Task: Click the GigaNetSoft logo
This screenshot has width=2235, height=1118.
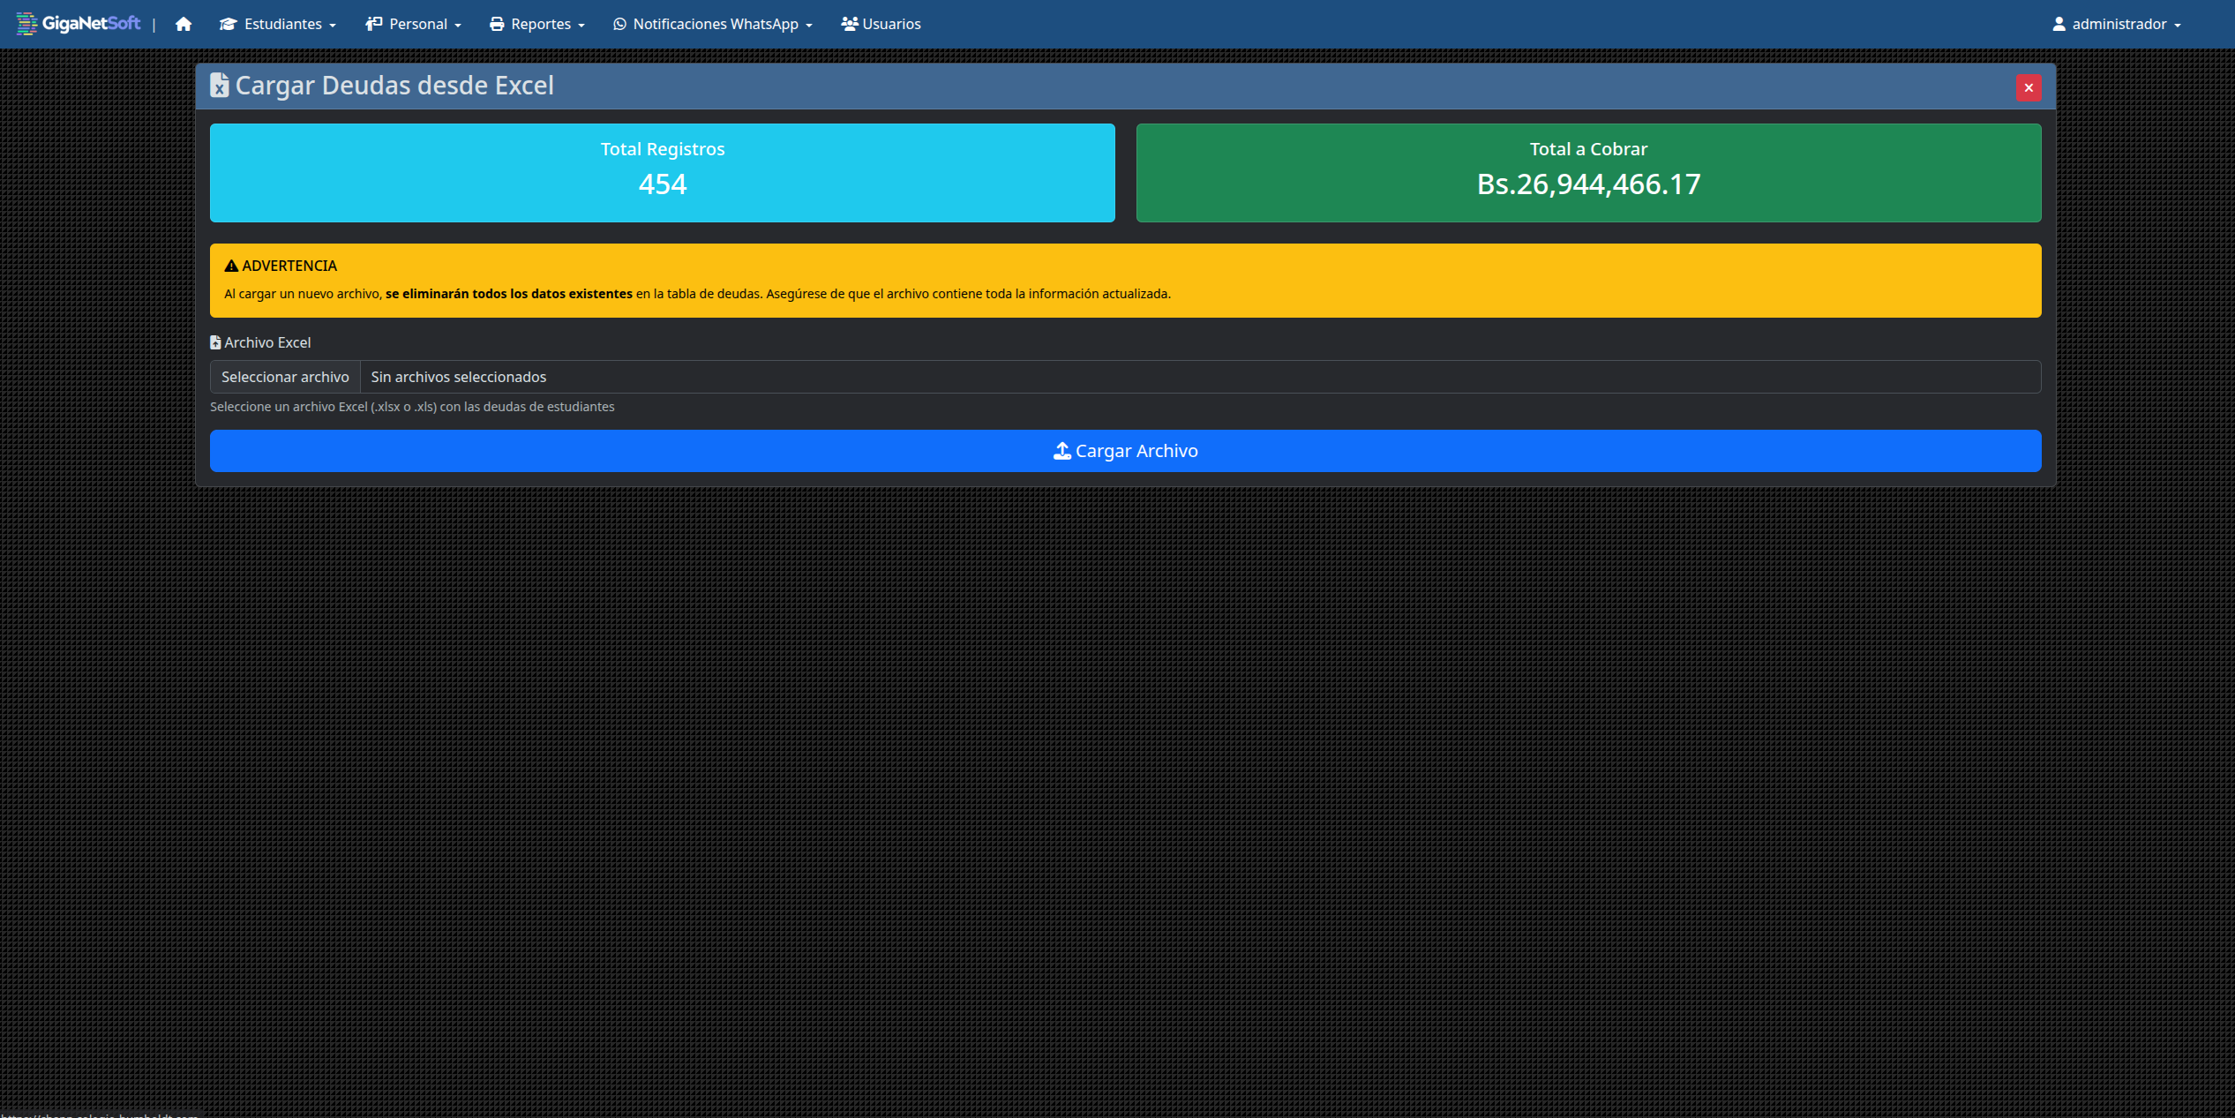Action: coord(79,24)
